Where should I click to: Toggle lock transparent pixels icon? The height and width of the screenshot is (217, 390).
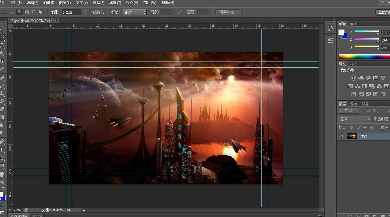point(352,128)
